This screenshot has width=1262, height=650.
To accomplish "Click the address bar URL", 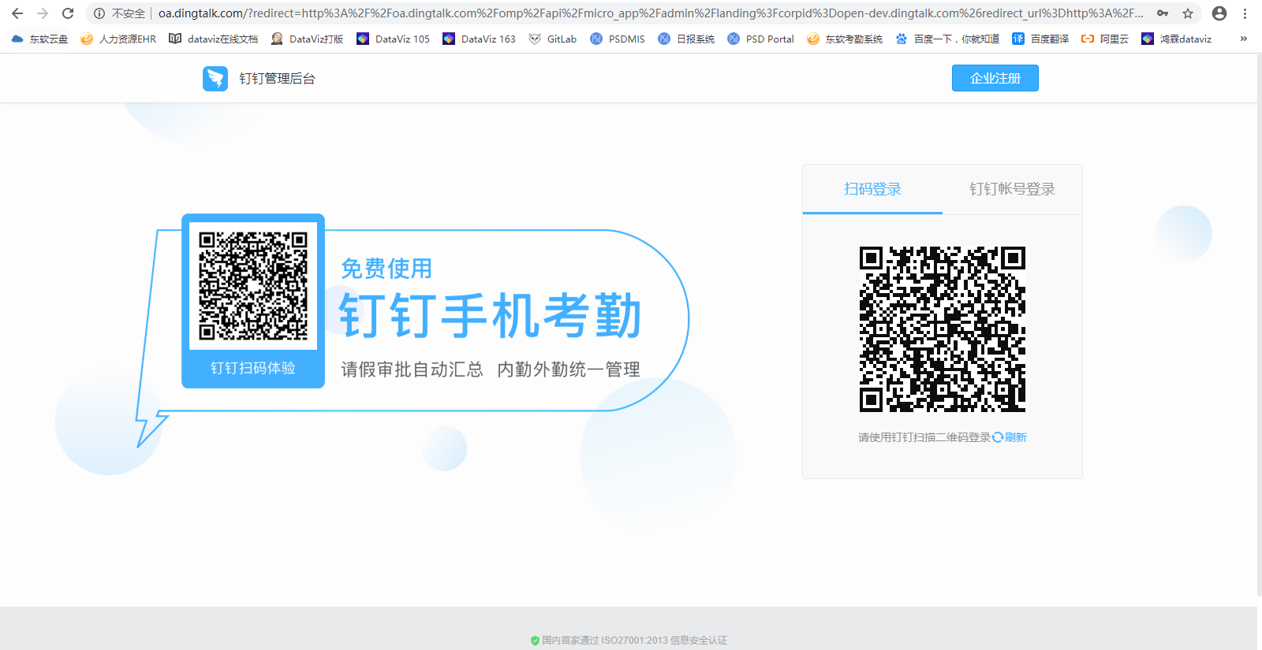I will 651,13.
